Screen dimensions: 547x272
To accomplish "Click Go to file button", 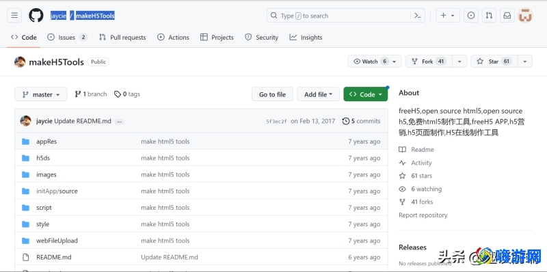I will pyautogui.click(x=272, y=94).
